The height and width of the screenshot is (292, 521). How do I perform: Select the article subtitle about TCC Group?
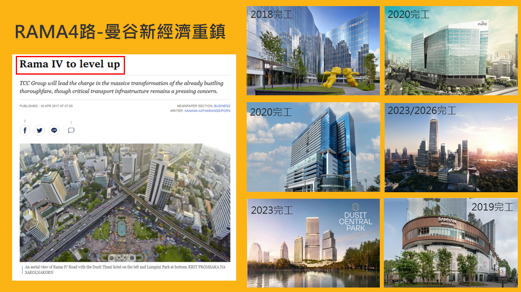point(122,87)
